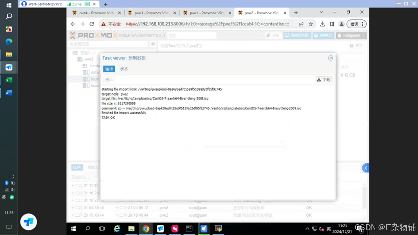Select the 数据中心 tree item
Screen dimensions: 418x235
pos(85,53)
